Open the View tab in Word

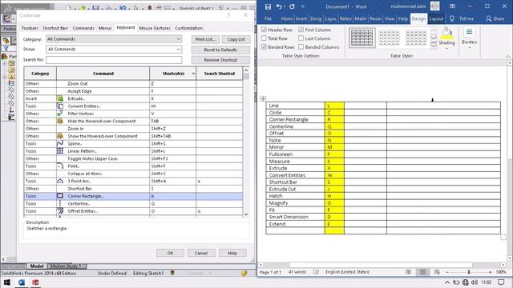[390, 19]
